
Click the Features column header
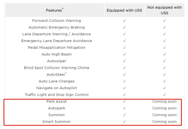click(x=54, y=10)
